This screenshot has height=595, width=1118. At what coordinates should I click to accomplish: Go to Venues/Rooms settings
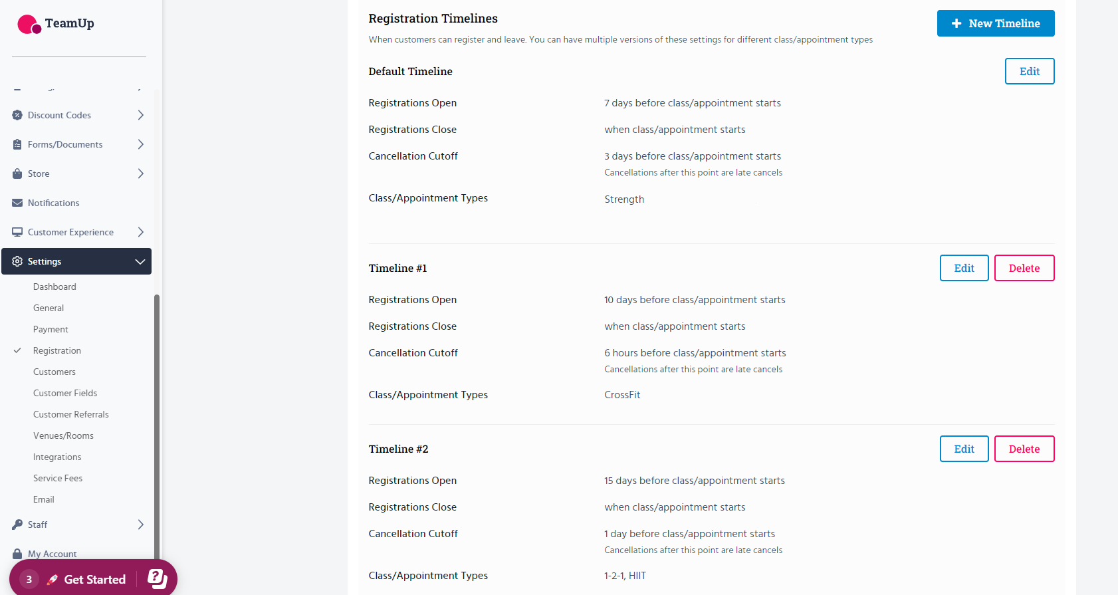tap(63, 435)
